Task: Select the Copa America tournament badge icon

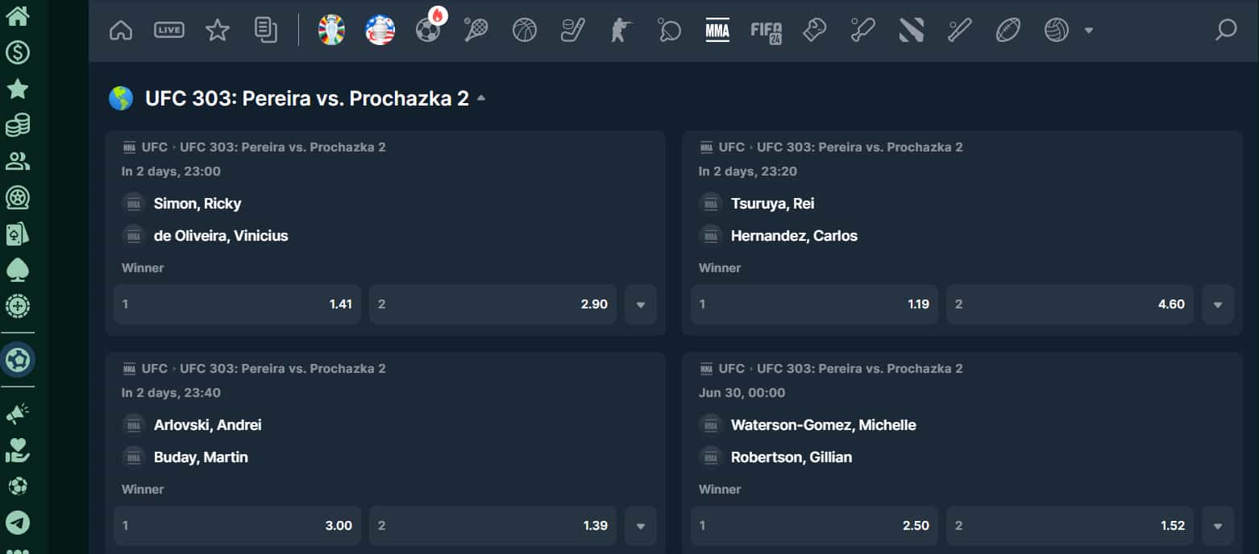Action: point(380,31)
